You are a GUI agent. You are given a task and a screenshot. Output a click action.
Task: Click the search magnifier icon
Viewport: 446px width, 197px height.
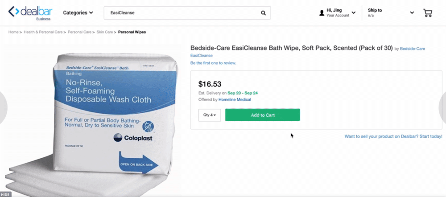(x=263, y=13)
